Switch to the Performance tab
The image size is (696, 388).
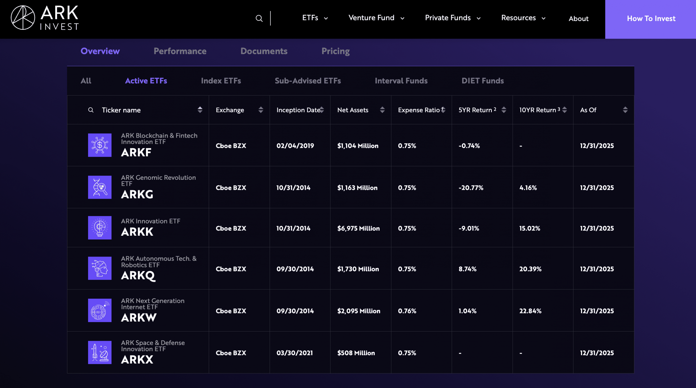click(x=180, y=51)
